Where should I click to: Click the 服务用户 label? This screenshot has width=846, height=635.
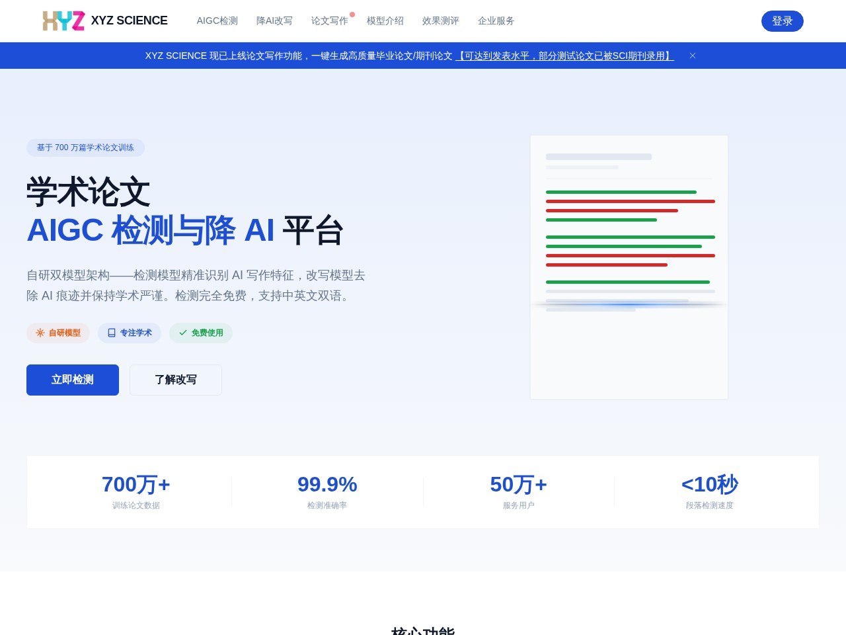tap(519, 505)
